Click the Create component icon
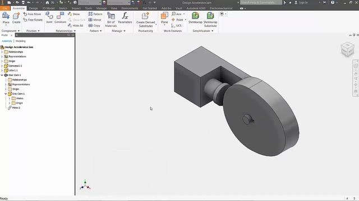359x201 pixels. point(16,18)
